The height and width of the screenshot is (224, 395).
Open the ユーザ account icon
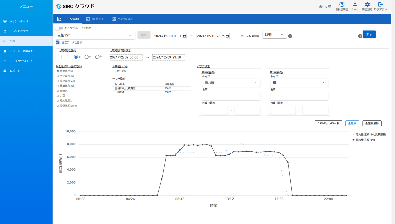tap(355, 5)
